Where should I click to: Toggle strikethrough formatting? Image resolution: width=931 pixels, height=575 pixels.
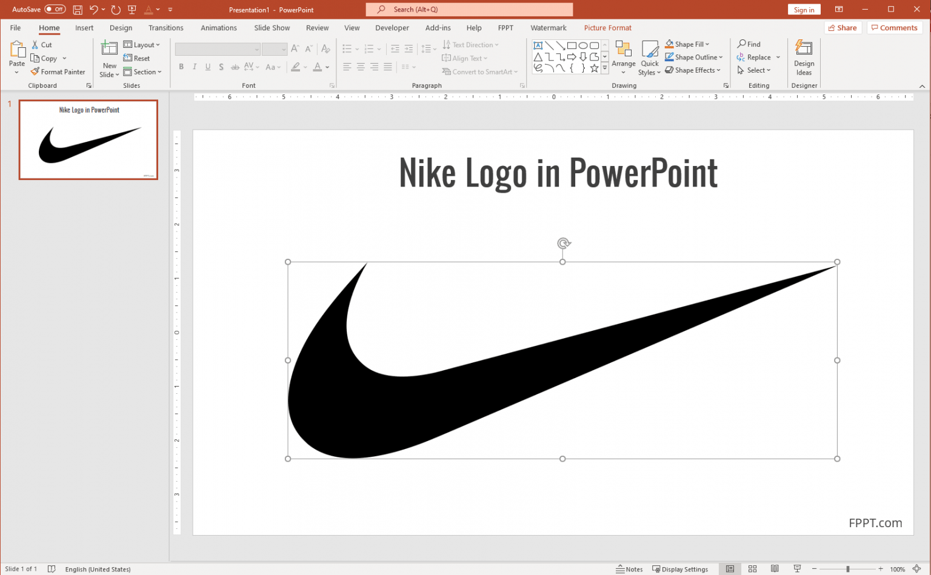click(235, 67)
